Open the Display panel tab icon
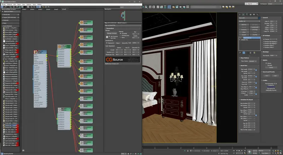 (x=254, y=15)
